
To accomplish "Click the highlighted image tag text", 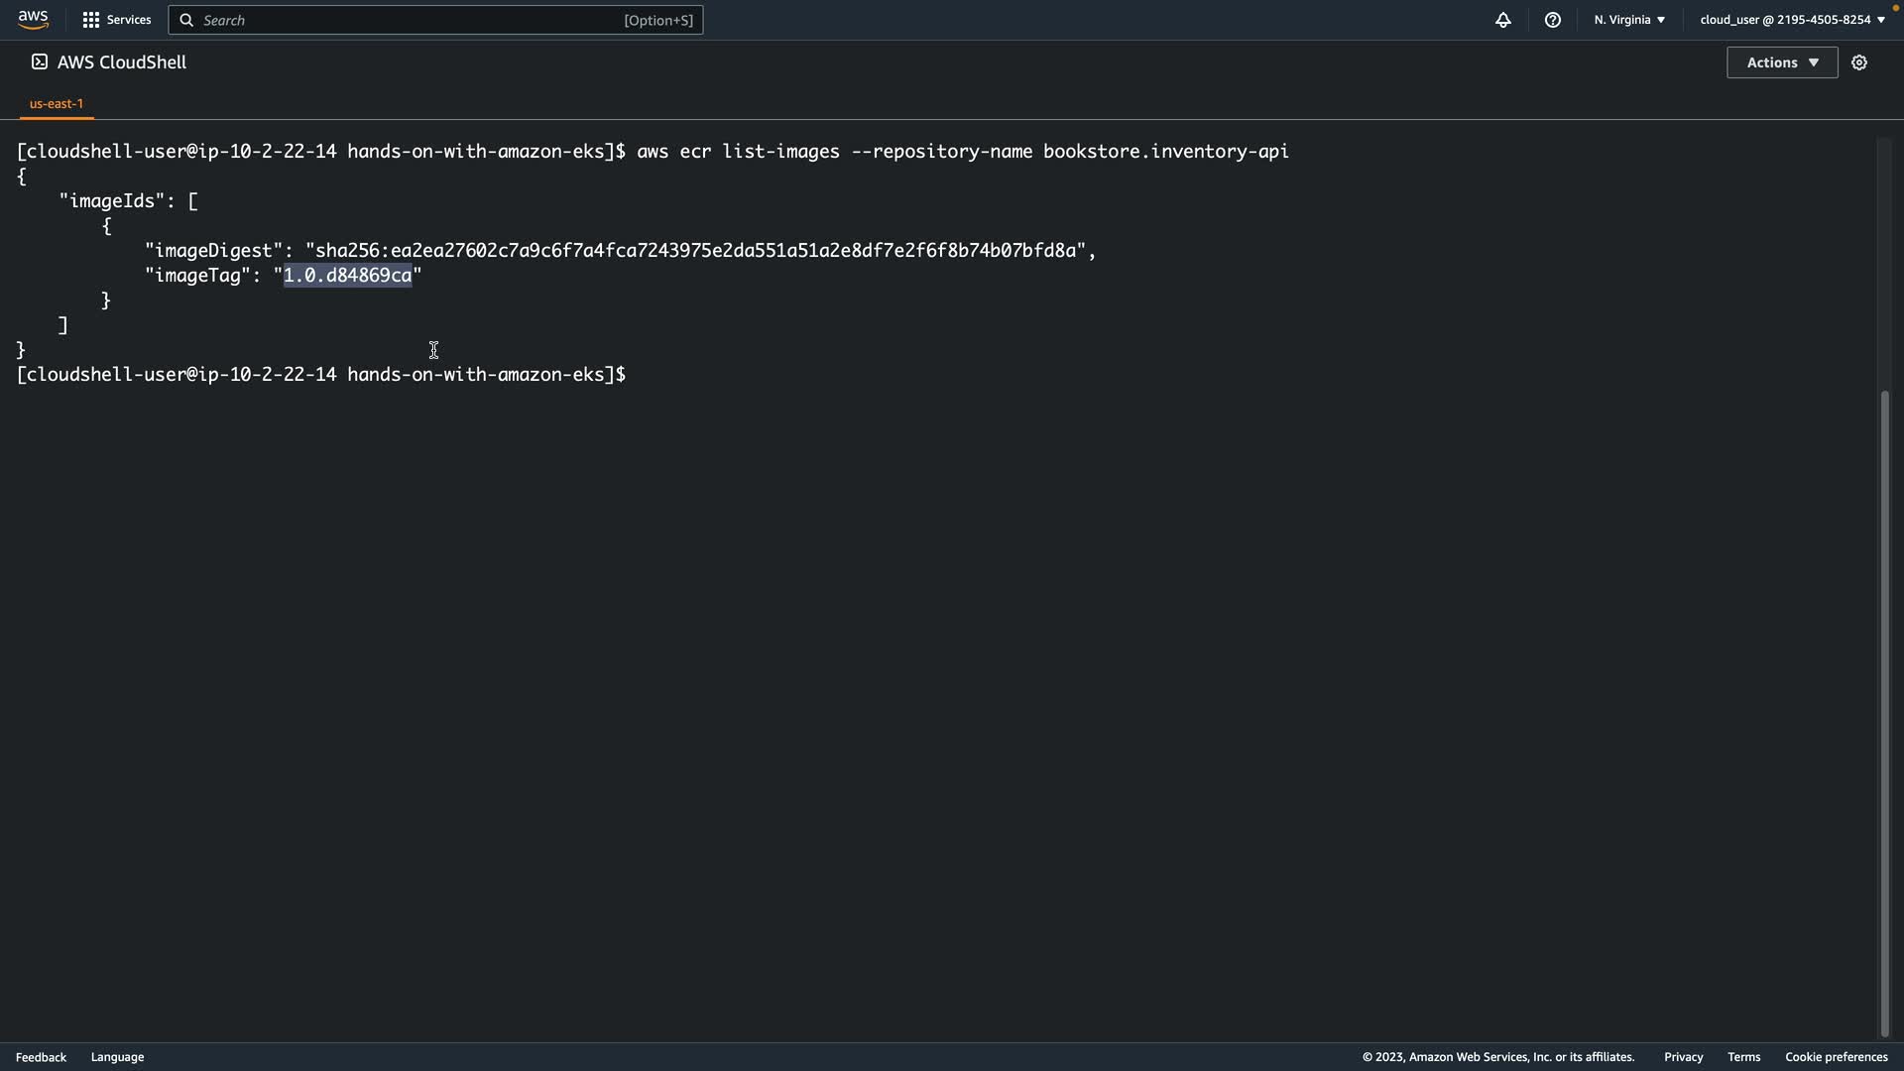I will point(347,276).
